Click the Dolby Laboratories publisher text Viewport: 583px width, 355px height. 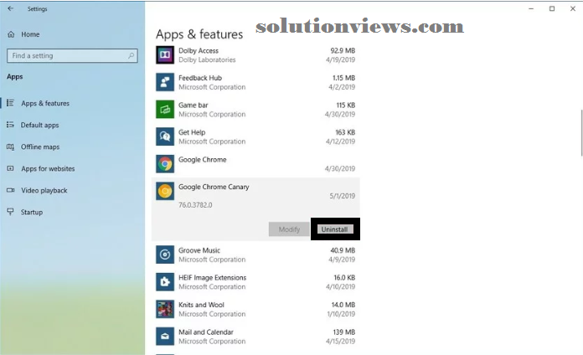coord(207,59)
